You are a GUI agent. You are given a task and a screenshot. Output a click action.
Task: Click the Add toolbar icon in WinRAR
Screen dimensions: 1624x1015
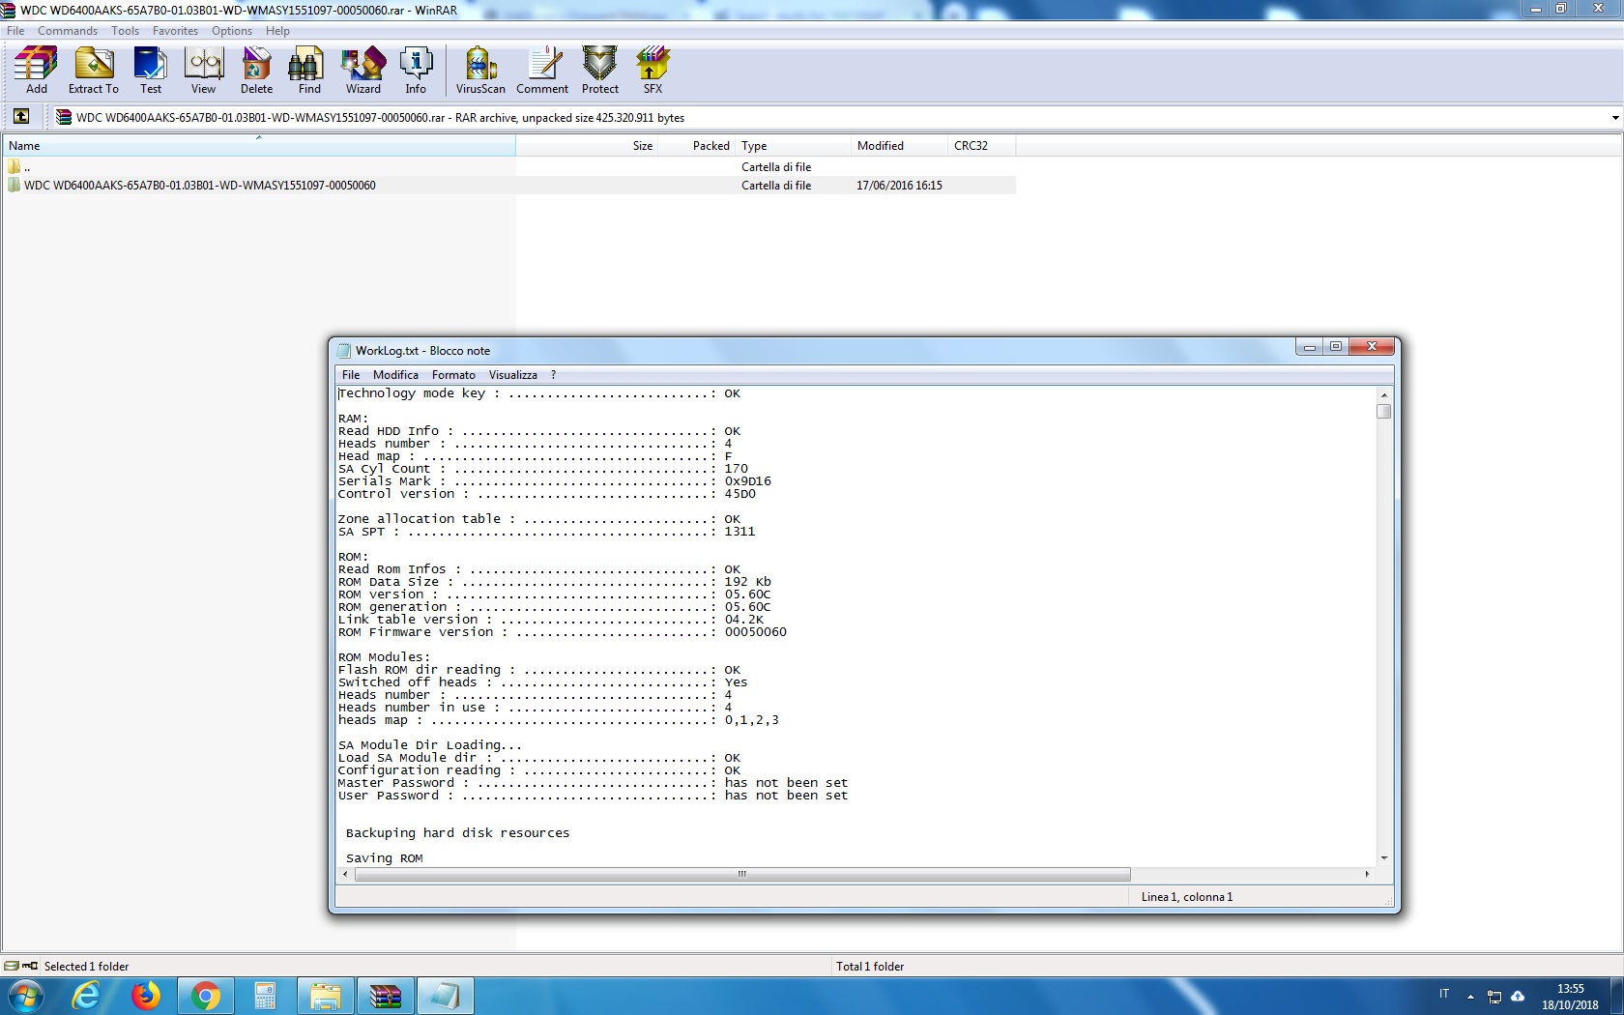(x=36, y=70)
